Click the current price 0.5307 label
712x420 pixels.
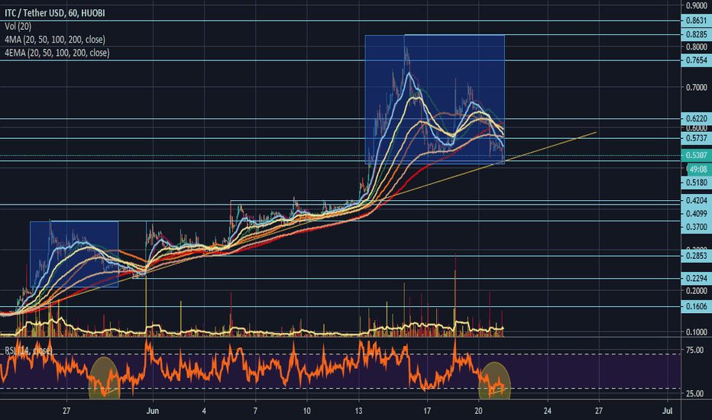pos(696,155)
